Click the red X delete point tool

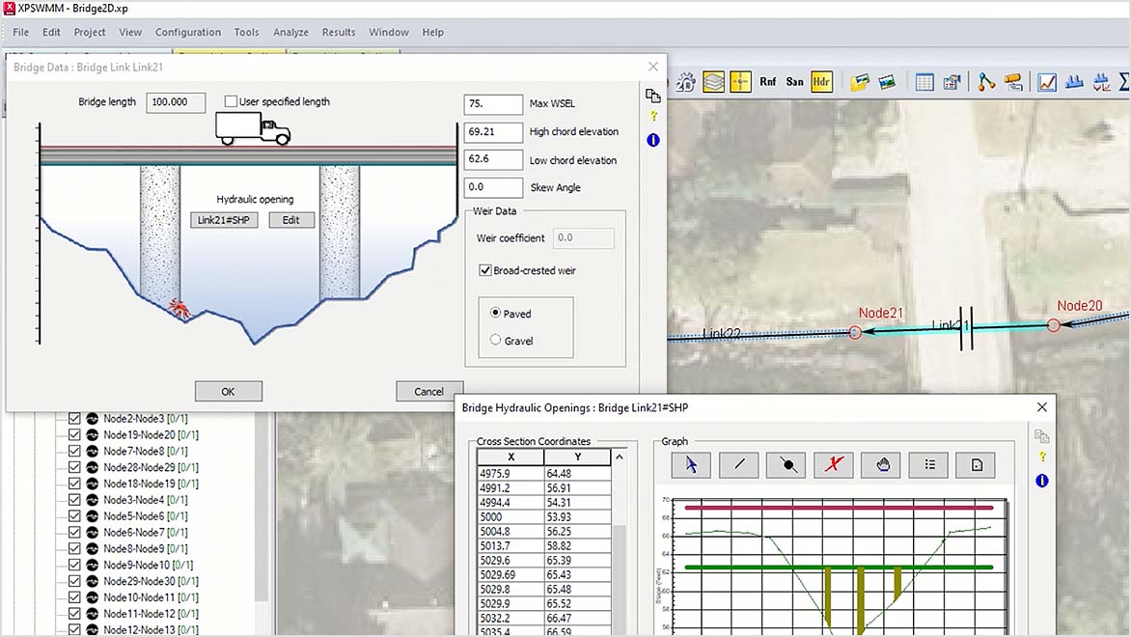point(834,464)
